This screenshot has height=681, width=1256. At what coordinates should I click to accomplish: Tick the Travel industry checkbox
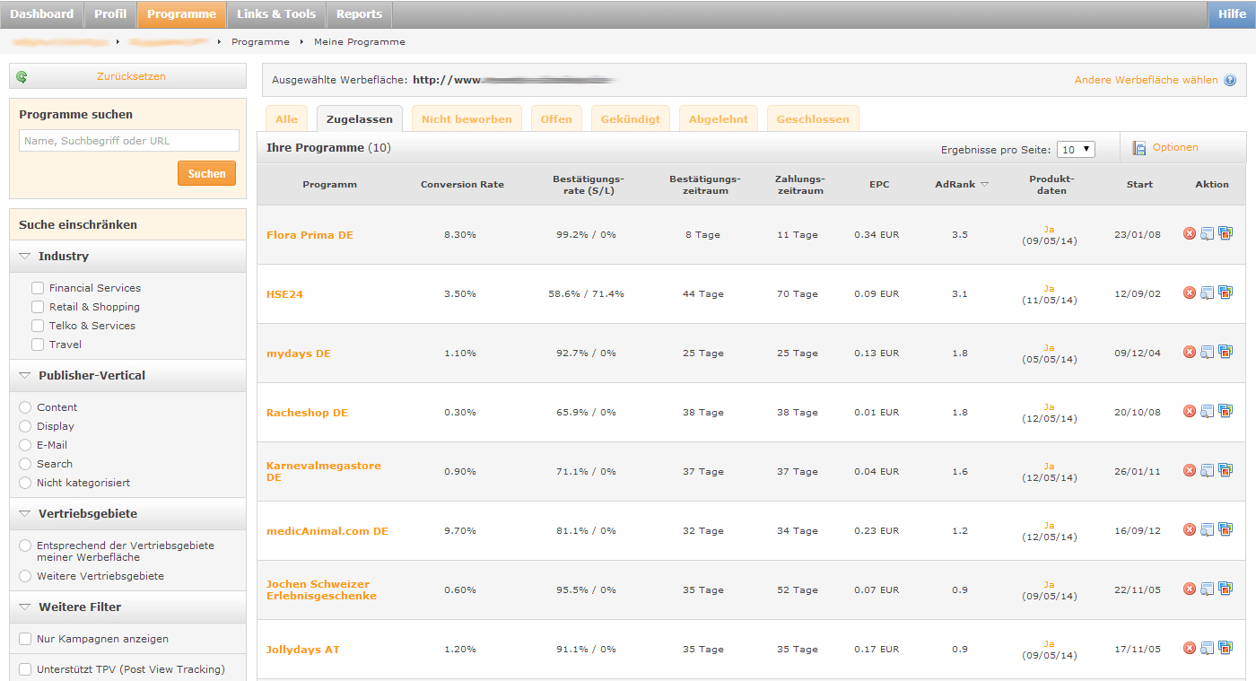[x=38, y=345]
